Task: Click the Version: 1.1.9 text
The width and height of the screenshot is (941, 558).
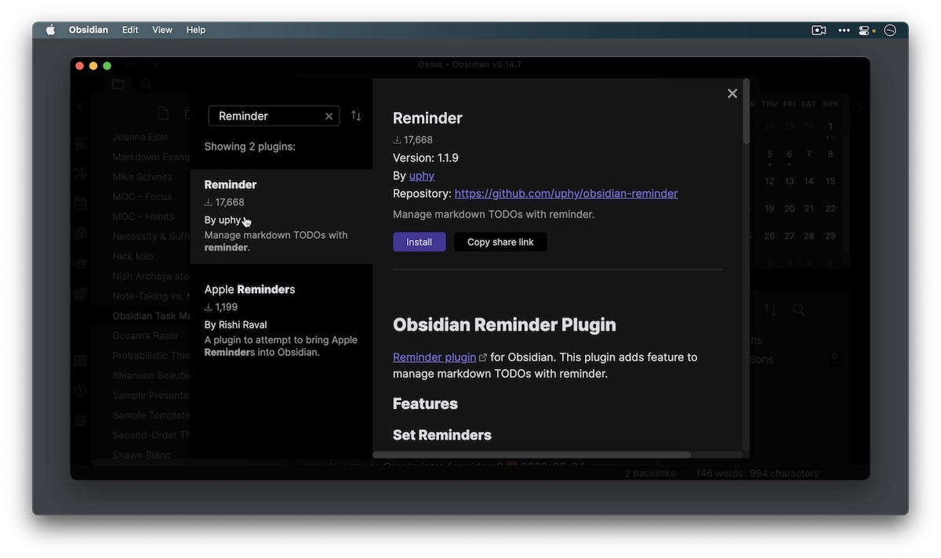Action: coord(426,158)
